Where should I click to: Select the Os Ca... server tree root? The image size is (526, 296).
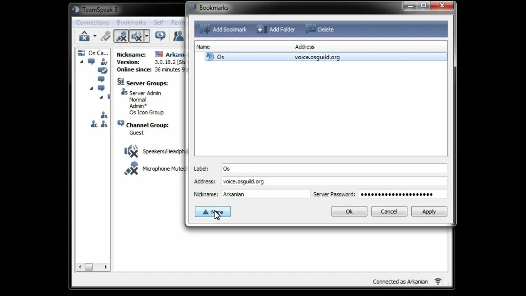click(94, 53)
